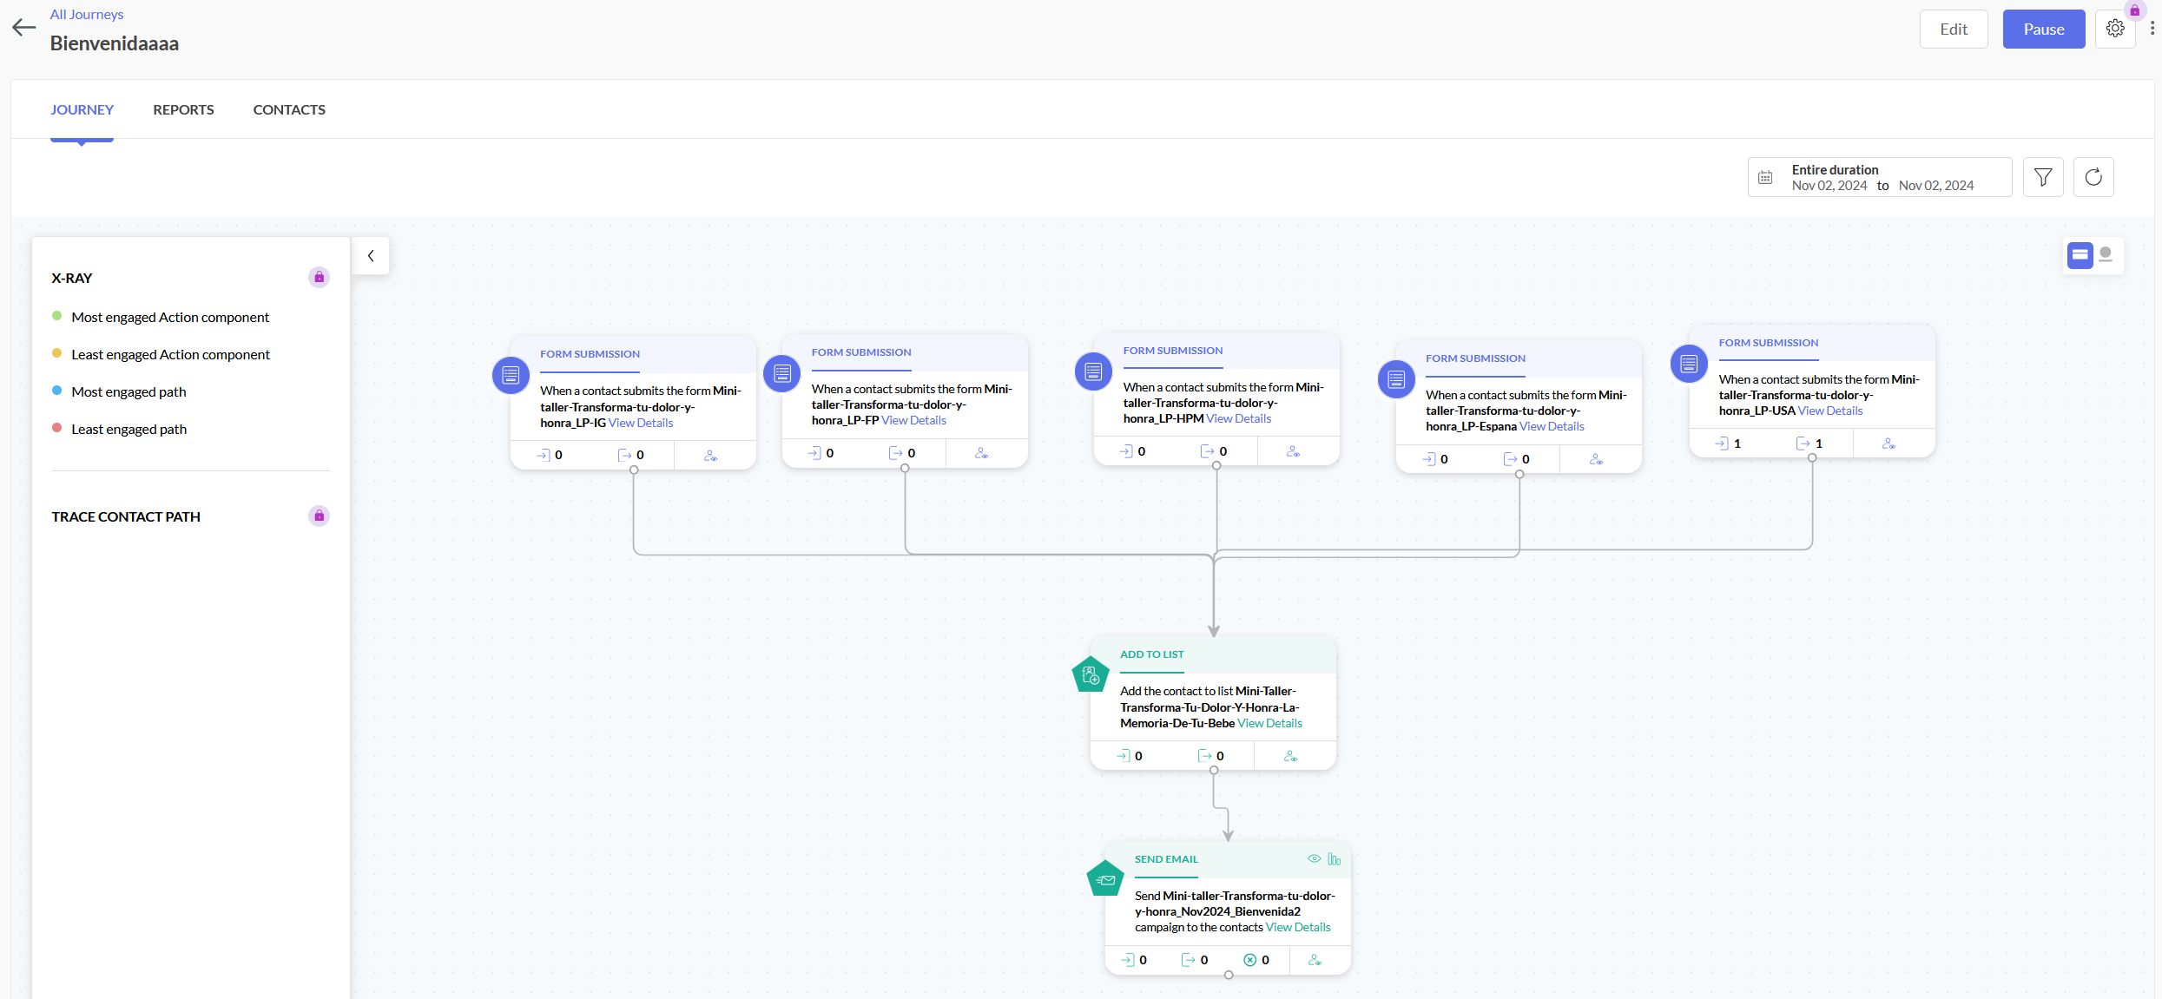Switch to the REPORTS tab

[x=183, y=109]
